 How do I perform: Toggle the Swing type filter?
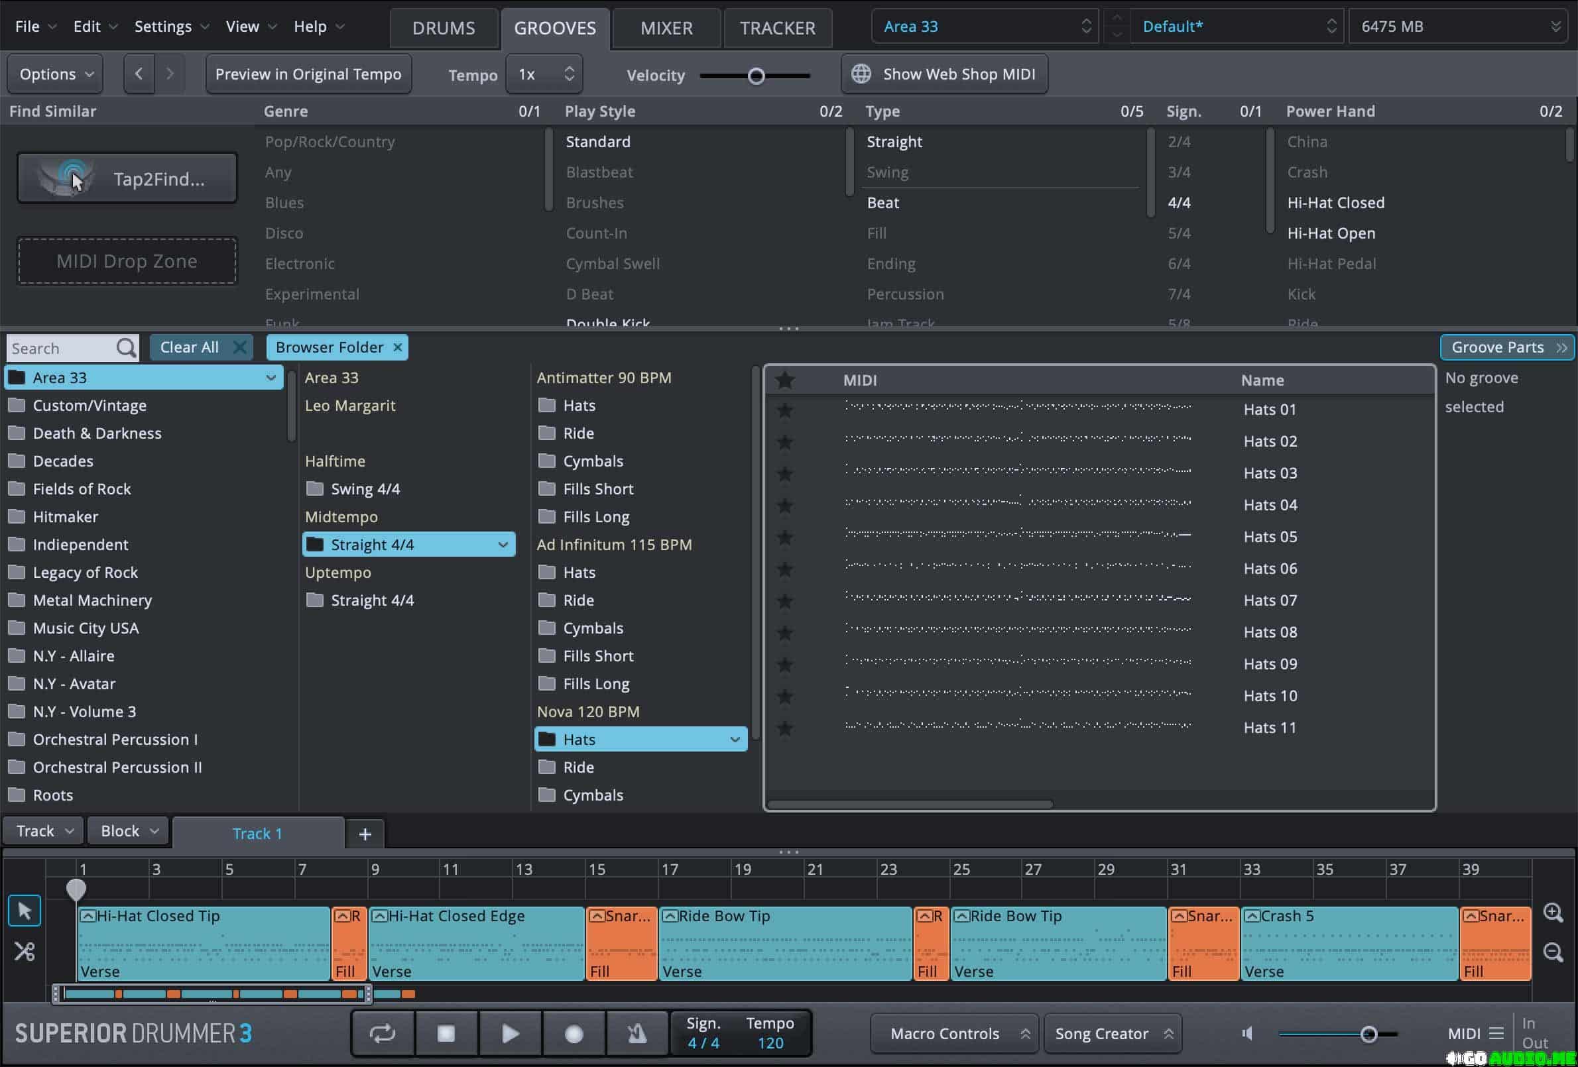pyautogui.click(x=887, y=172)
